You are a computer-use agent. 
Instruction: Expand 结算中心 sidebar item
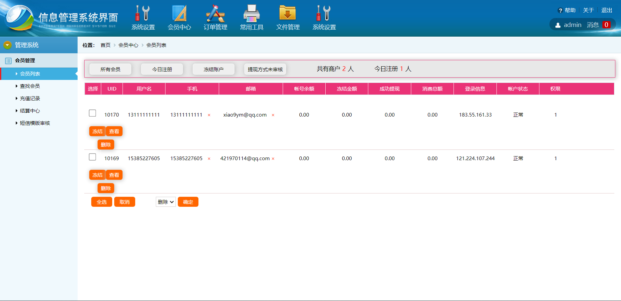30,111
